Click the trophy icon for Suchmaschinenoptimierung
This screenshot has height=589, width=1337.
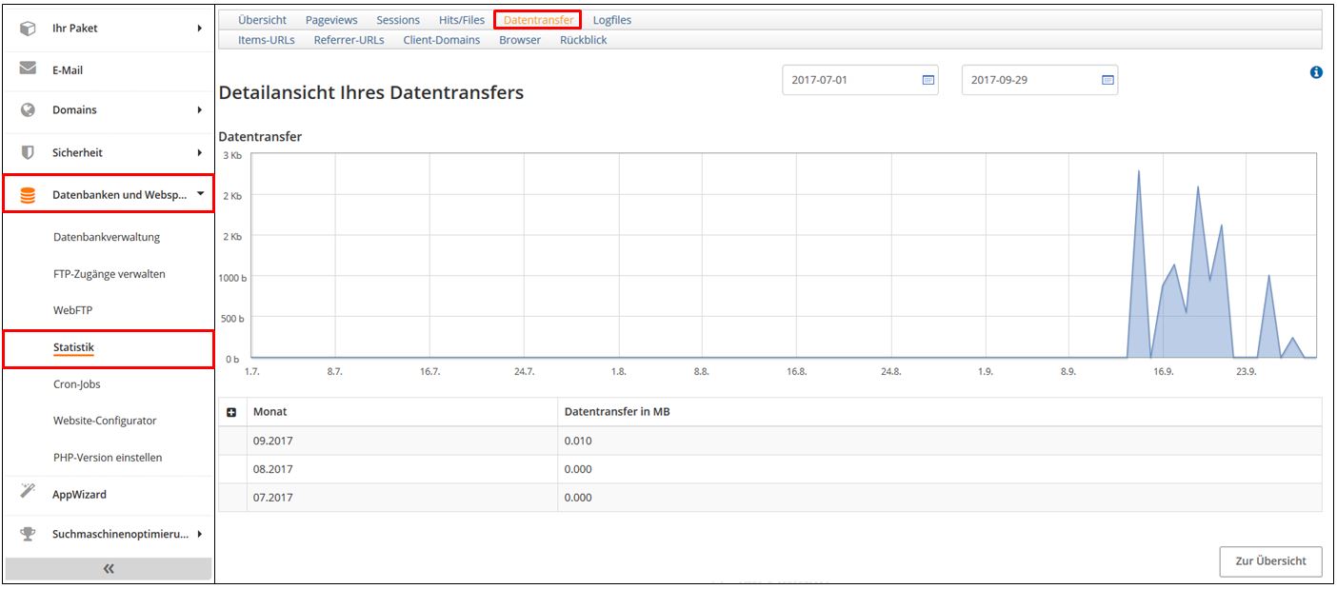click(x=28, y=534)
